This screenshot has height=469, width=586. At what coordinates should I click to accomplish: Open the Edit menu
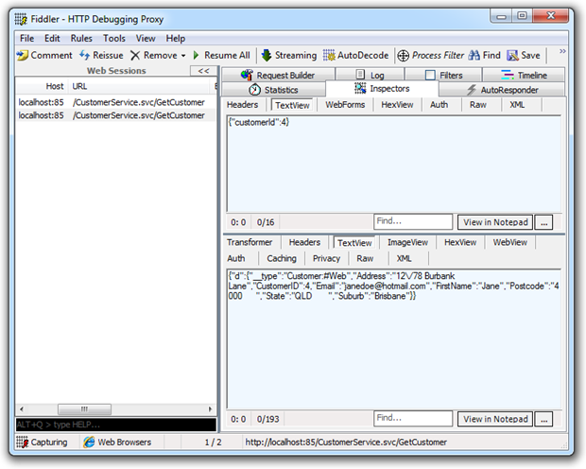click(52, 38)
